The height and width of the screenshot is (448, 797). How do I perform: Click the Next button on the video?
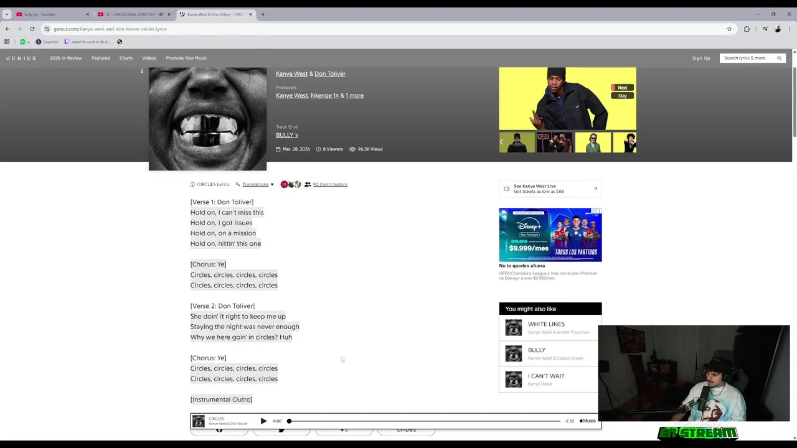(x=622, y=88)
